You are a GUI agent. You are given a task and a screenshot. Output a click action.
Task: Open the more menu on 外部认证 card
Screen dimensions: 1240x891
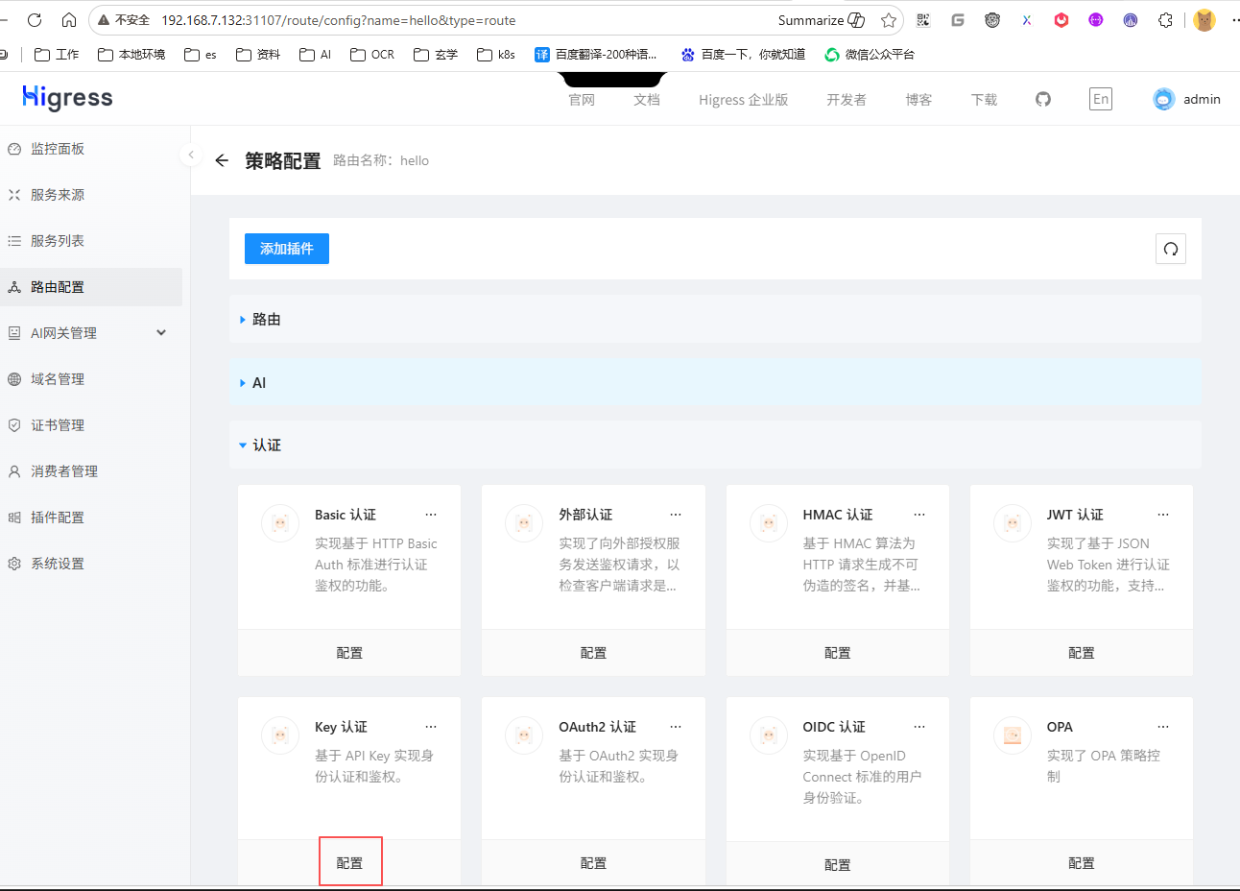pyautogui.click(x=676, y=515)
